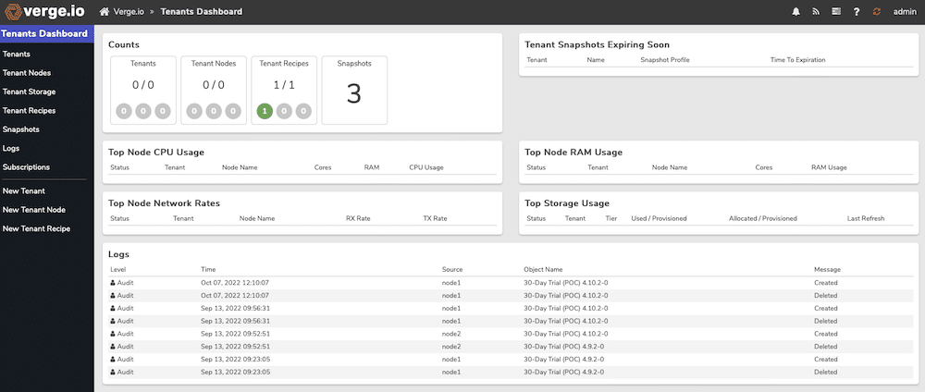
Task: Click Snapshot Profile column header
Action: [665, 60]
